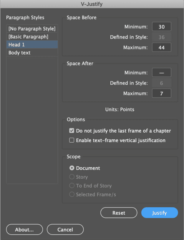Click the Space After group label
The width and height of the screenshot is (184, 240).
point(80,64)
